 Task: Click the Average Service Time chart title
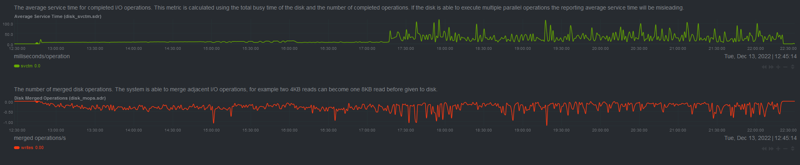click(58, 16)
